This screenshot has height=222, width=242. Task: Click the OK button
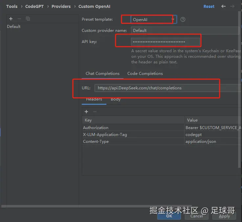(169, 216)
